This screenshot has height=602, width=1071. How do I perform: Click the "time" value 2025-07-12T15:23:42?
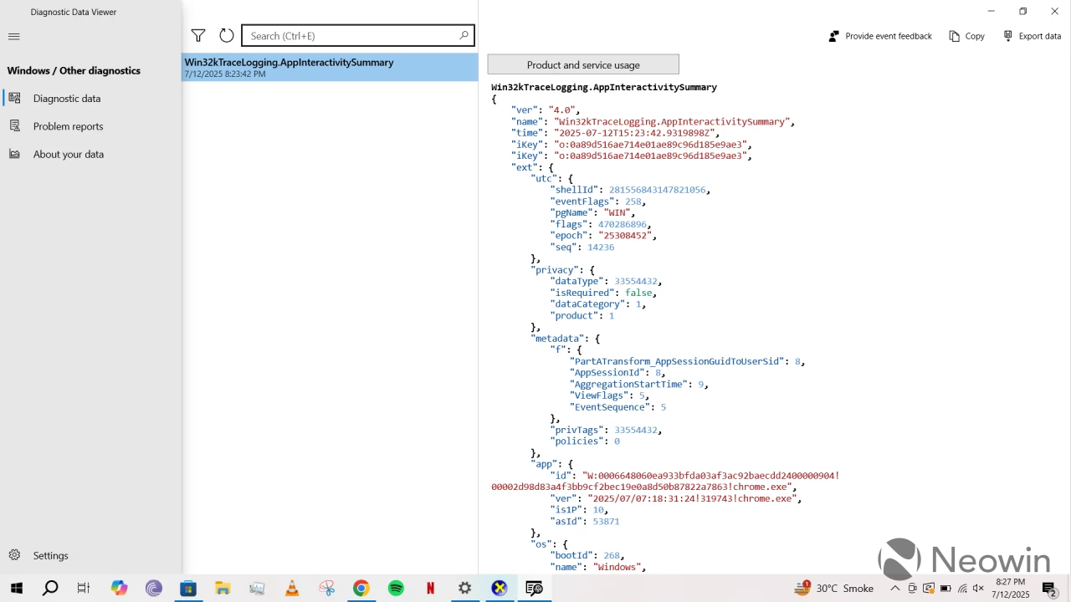click(x=636, y=133)
